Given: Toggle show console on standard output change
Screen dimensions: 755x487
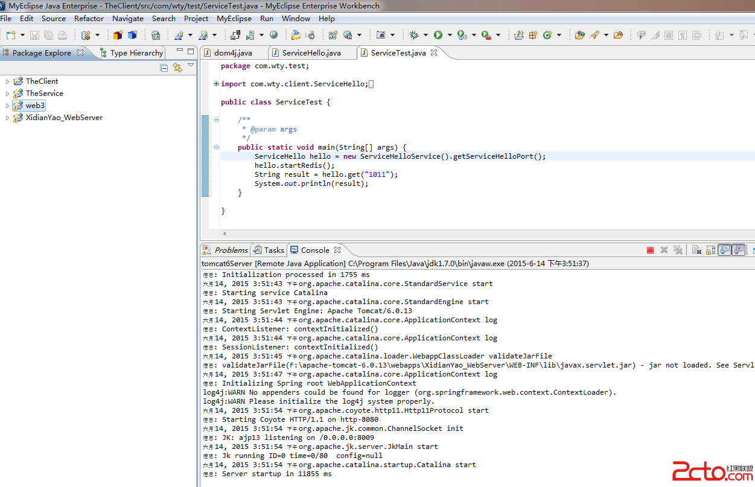Looking at the screenshot, I should click(725, 250).
